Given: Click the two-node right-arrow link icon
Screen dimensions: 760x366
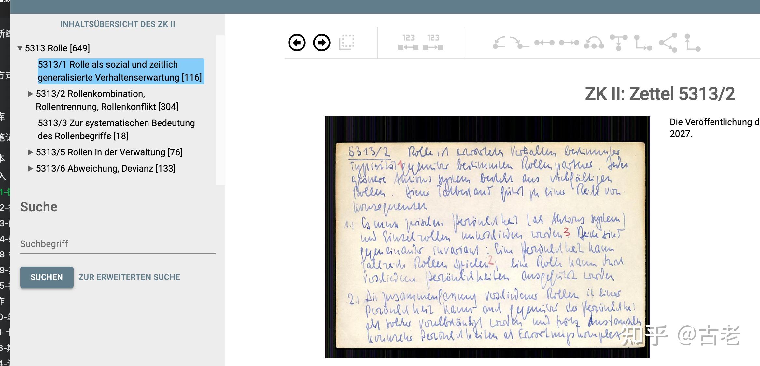Looking at the screenshot, I should (x=569, y=43).
